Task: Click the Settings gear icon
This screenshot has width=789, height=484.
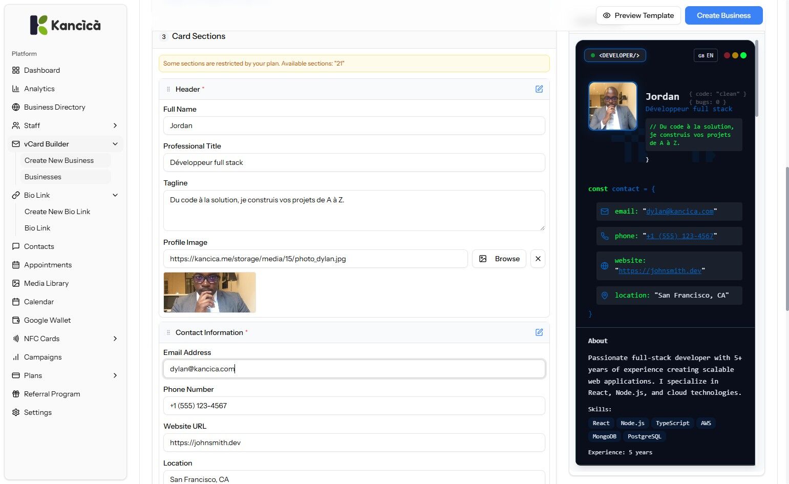Action: click(16, 412)
